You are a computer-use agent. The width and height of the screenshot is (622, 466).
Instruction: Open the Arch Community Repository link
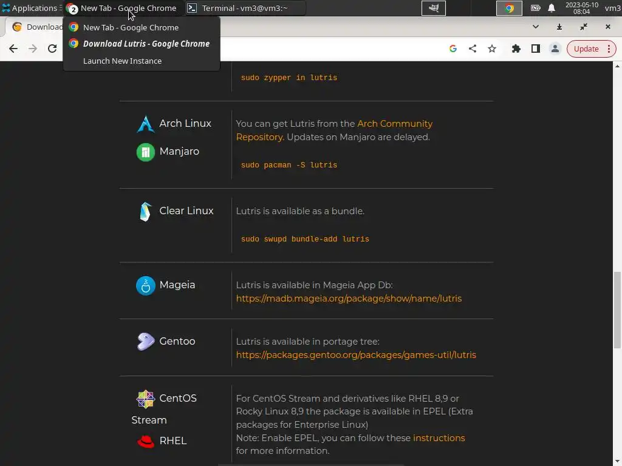tap(334, 130)
